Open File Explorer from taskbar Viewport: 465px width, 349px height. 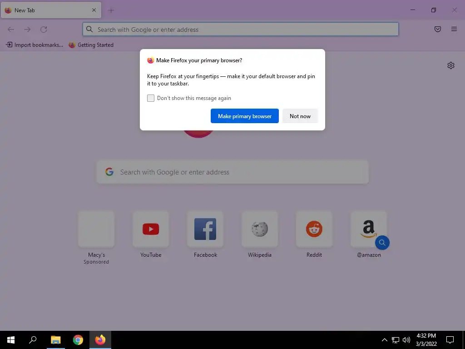coord(55,340)
